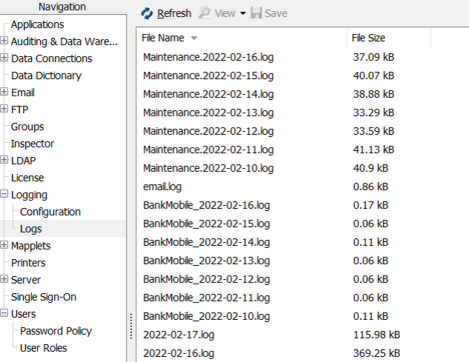Click the Refresh icon in toolbar
Viewport: 469px width, 362px height.
(x=147, y=13)
